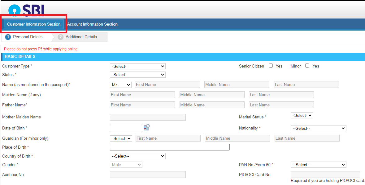The width and height of the screenshot is (365, 185).
Task: Switch to Customer Information Section tab
Action: pyautogui.click(x=34, y=24)
